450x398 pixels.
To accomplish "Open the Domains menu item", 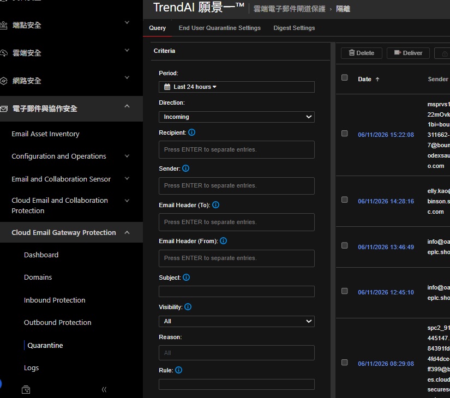I will pos(38,277).
